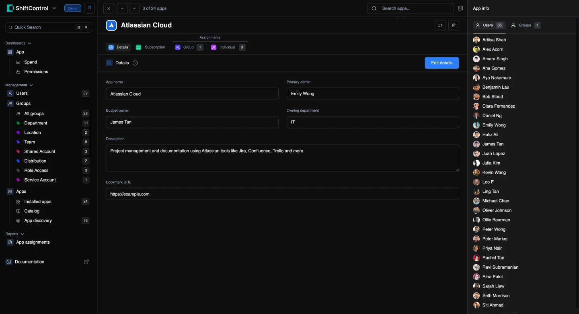Click the Description text area
The width and height of the screenshot is (579, 314).
click(282, 158)
